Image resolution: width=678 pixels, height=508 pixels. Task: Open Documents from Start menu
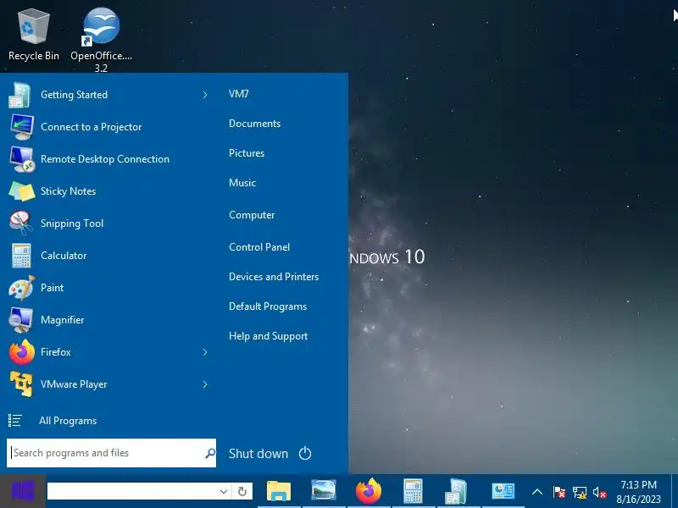[x=255, y=124]
